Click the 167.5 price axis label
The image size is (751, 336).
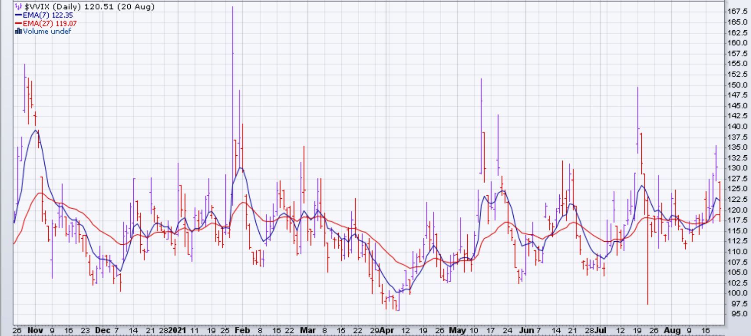coord(738,11)
